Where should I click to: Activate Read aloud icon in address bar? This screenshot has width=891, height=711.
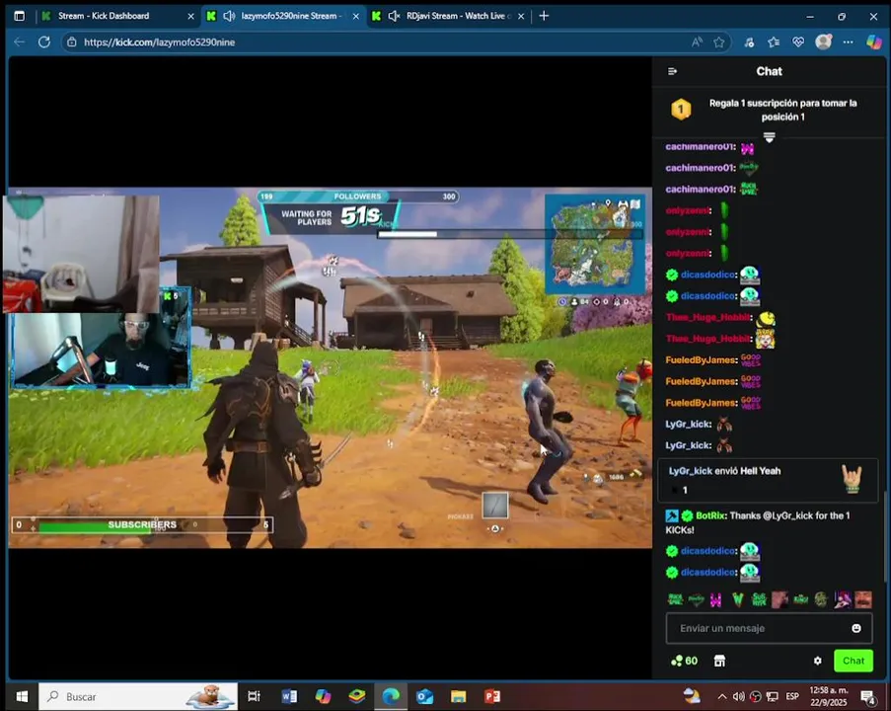[x=697, y=42]
